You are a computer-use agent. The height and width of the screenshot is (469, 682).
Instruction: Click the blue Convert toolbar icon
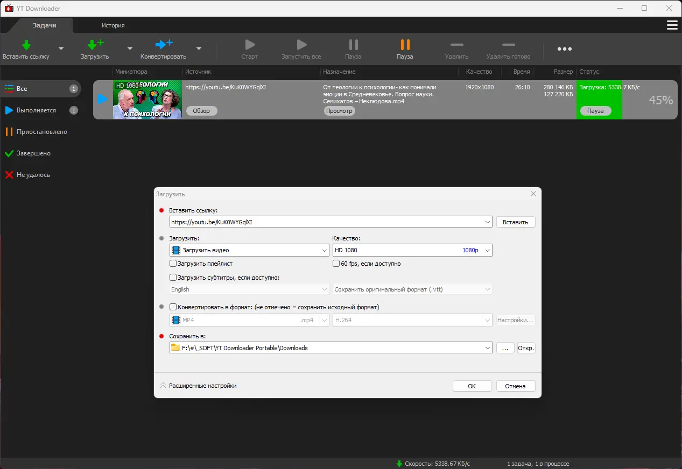point(163,45)
